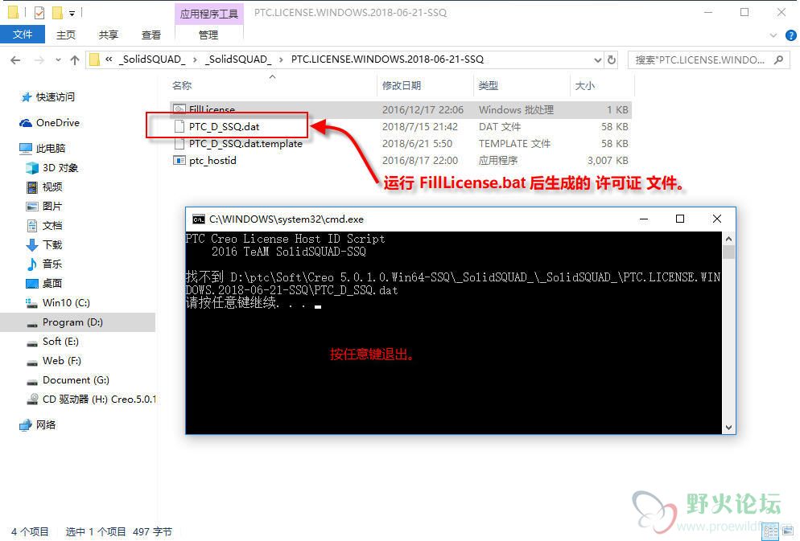Click the search magnifier icon
This screenshot has height=541, width=800.
coord(778,60)
